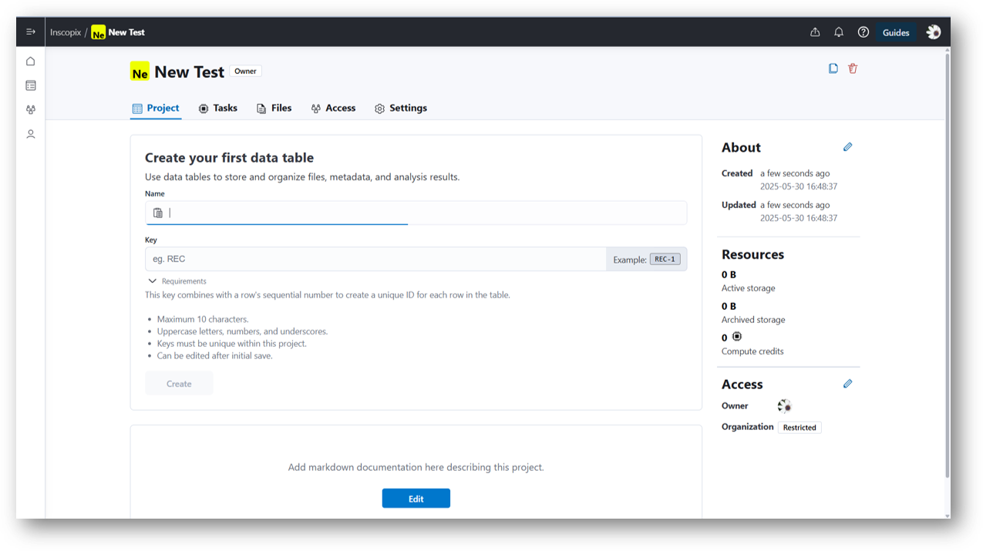Click the REC-1 example badge

[665, 259]
